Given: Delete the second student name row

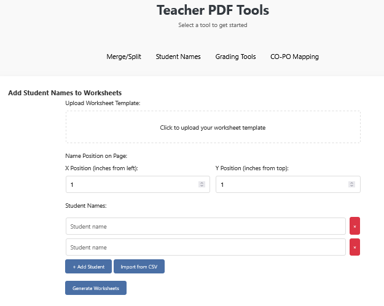Looking at the screenshot, I should click(355, 247).
